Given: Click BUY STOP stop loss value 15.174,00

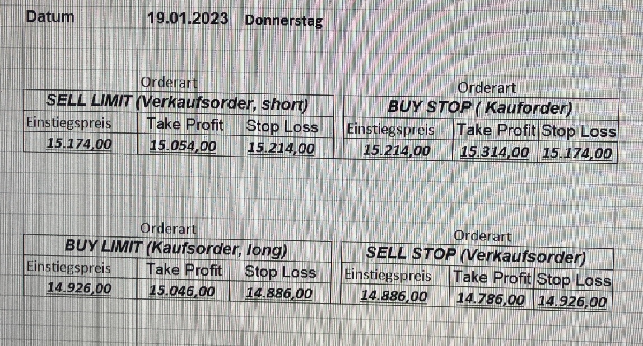Looking at the screenshot, I should pyautogui.click(x=577, y=153).
